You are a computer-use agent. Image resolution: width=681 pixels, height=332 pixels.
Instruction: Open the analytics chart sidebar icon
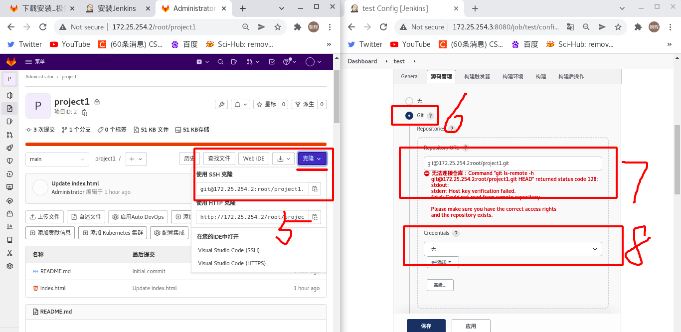coord(9,226)
